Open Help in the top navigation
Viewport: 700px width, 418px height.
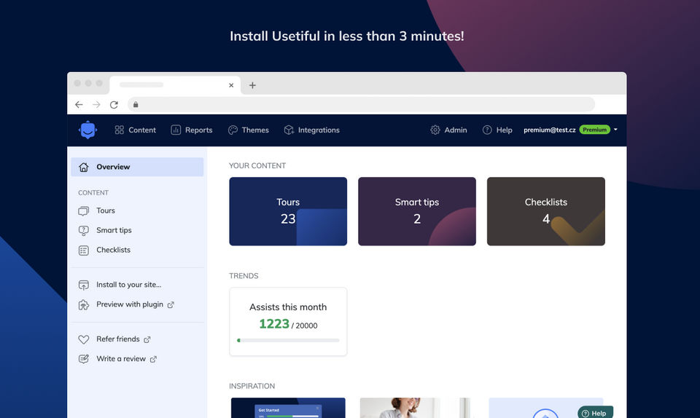point(497,130)
